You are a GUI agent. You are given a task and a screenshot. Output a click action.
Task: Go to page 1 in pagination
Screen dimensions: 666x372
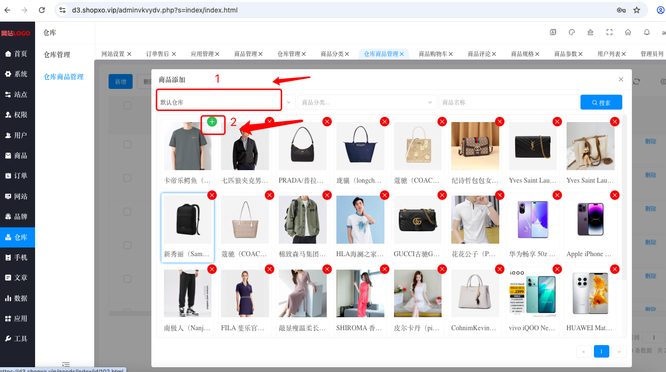coord(601,351)
